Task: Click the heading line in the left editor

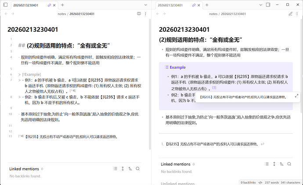Action: tap(64, 45)
